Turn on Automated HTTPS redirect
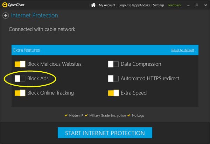 pos(113,79)
